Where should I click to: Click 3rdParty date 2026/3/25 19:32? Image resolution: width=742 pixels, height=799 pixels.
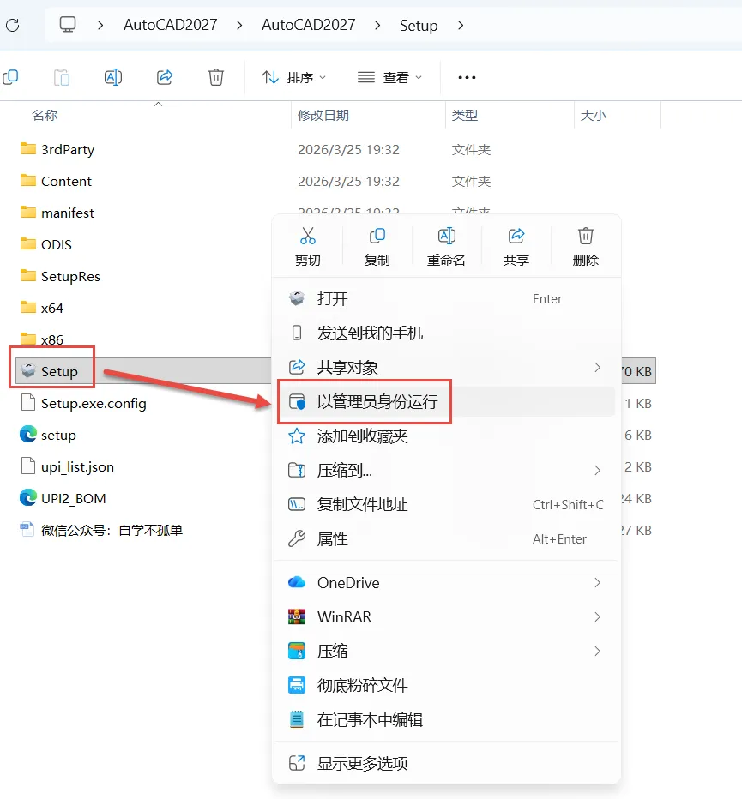pyautogui.click(x=348, y=149)
